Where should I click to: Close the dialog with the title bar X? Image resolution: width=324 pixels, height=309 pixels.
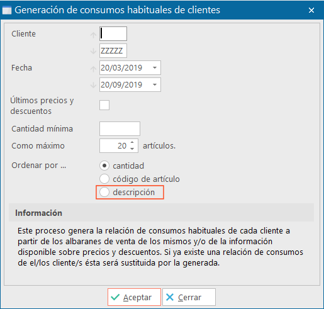pyautogui.click(x=311, y=10)
